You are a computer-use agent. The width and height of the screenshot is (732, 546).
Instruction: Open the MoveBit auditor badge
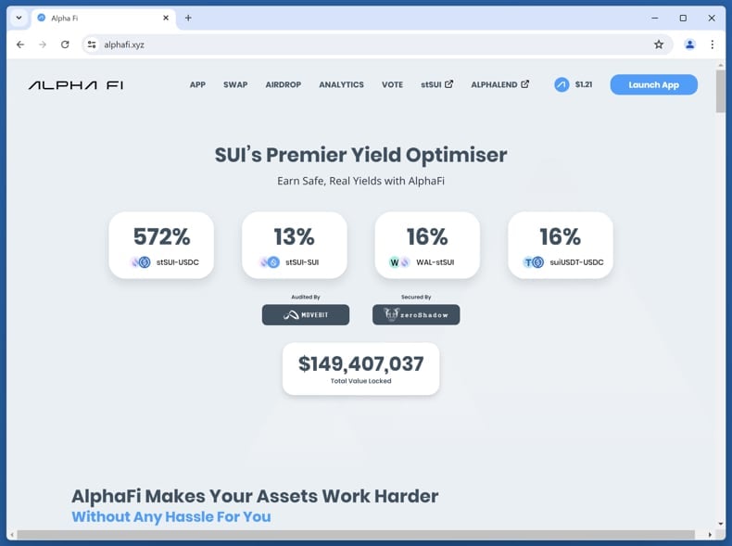tap(306, 315)
